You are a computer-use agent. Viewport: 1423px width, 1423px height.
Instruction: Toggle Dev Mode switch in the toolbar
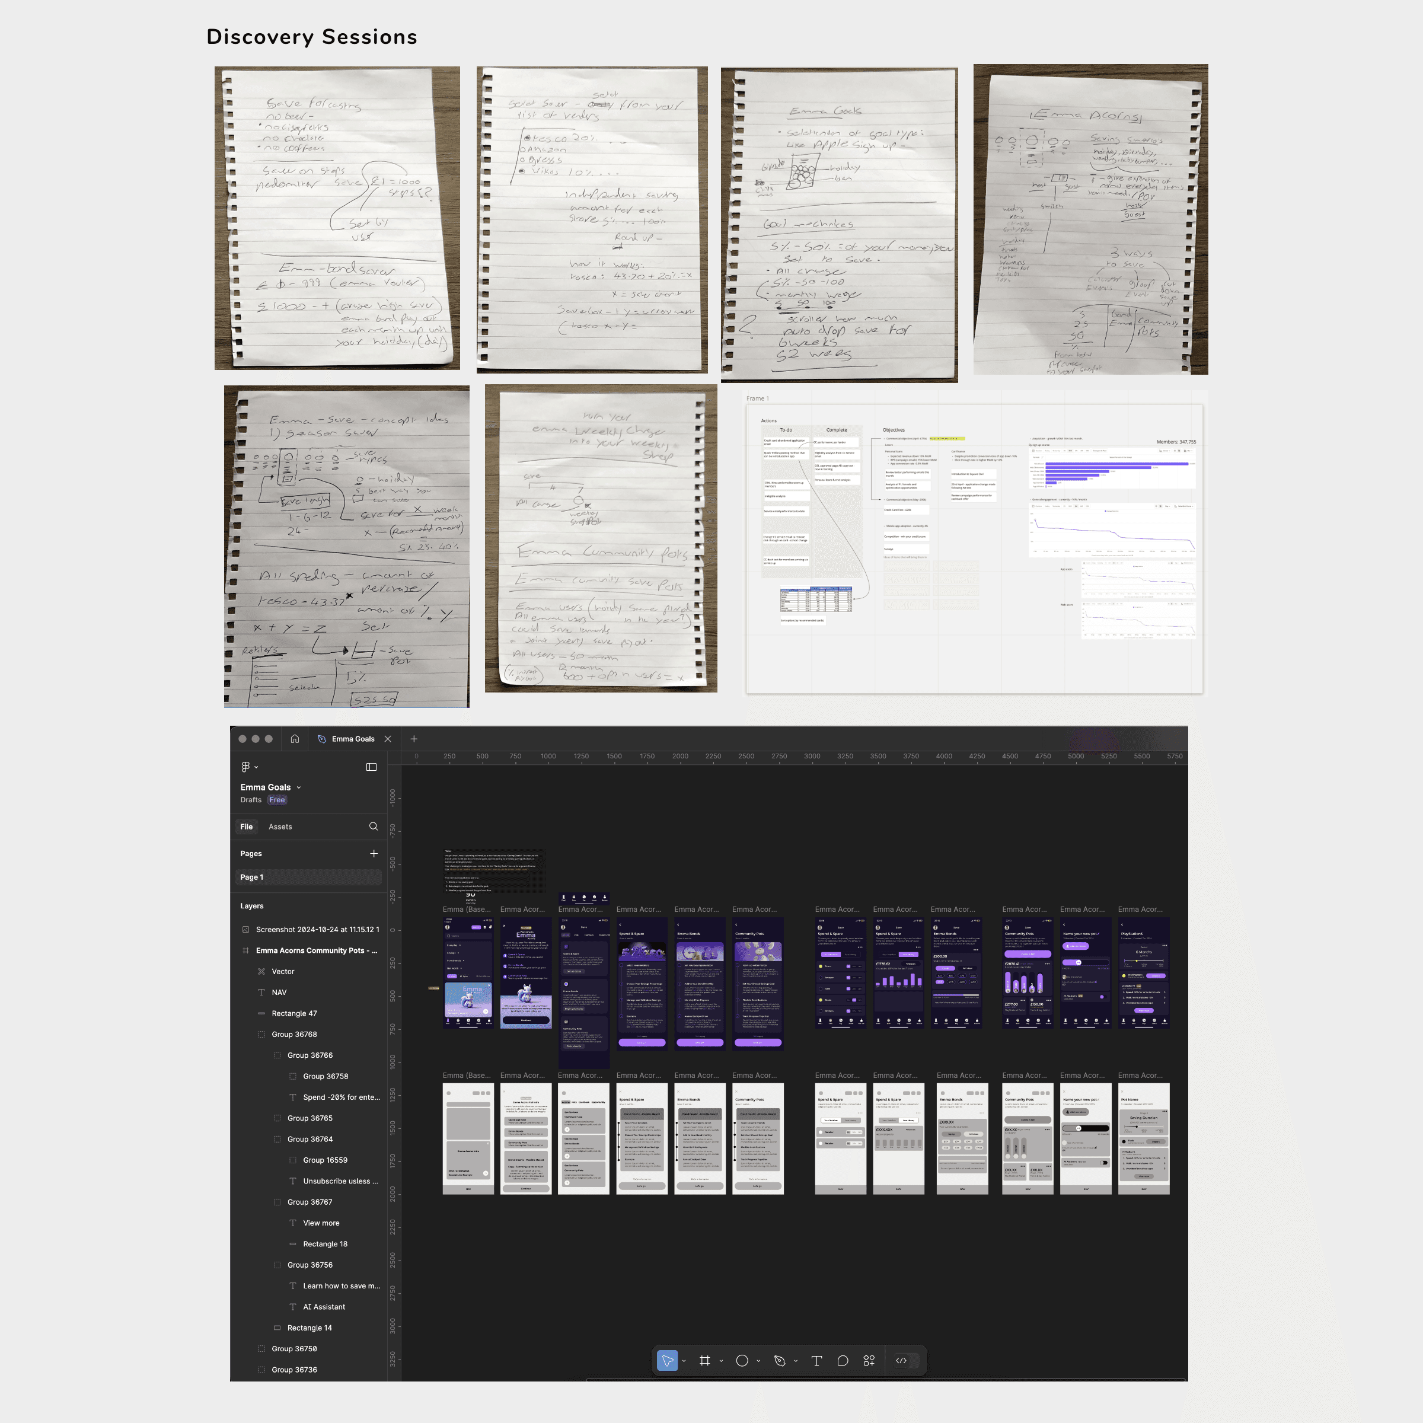(x=907, y=1360)
